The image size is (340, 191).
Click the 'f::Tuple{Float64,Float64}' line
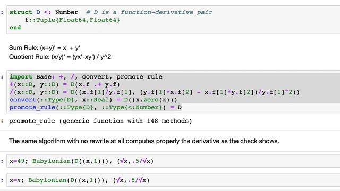[72, 20]
